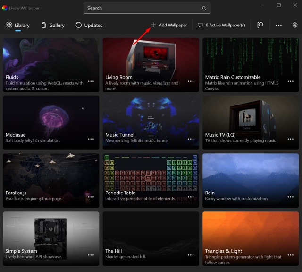Open the more options for Simple System
302x272 pixels.
91,255
